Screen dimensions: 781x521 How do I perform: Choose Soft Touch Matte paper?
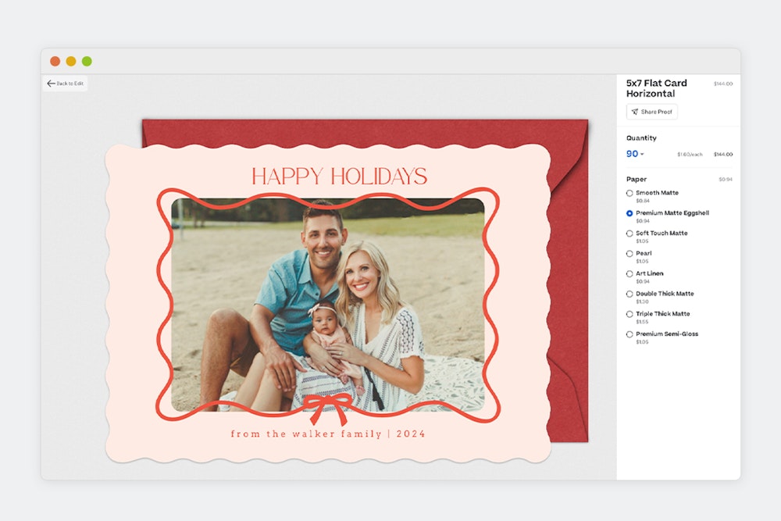(x=629, y=234)
